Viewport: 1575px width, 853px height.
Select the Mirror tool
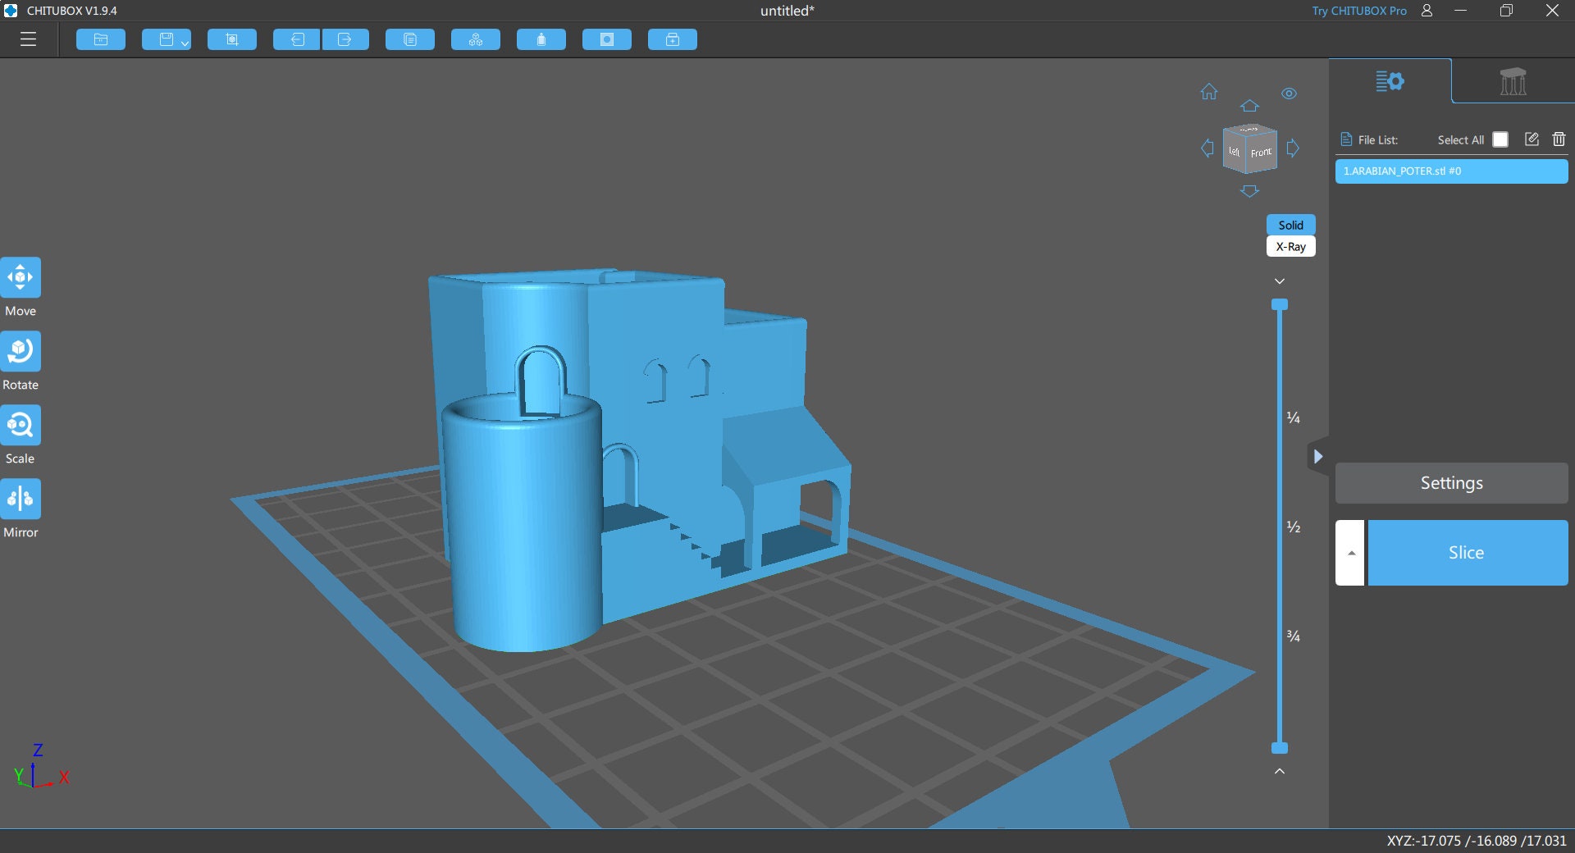(x=21, y=499)
